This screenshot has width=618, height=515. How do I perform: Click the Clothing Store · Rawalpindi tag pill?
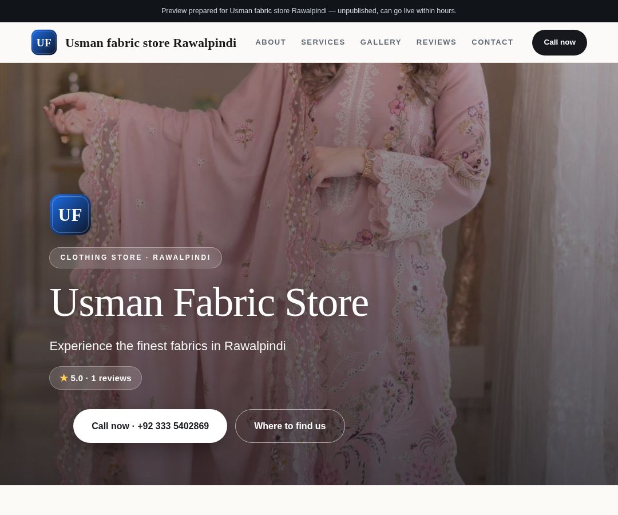point(136,257)
